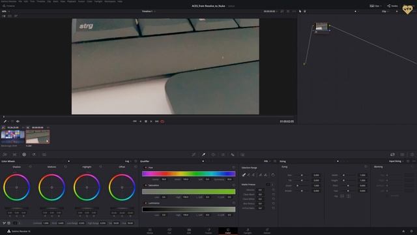Switch to the Edit page tab

tap(189, 231)
